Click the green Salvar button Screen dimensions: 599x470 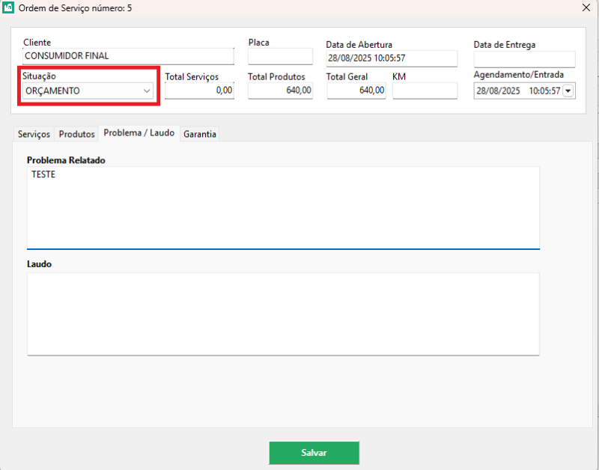[x=314, y=453]
